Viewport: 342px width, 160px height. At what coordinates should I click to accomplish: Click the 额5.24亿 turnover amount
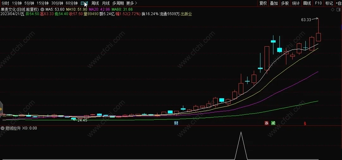click(107, 14)
